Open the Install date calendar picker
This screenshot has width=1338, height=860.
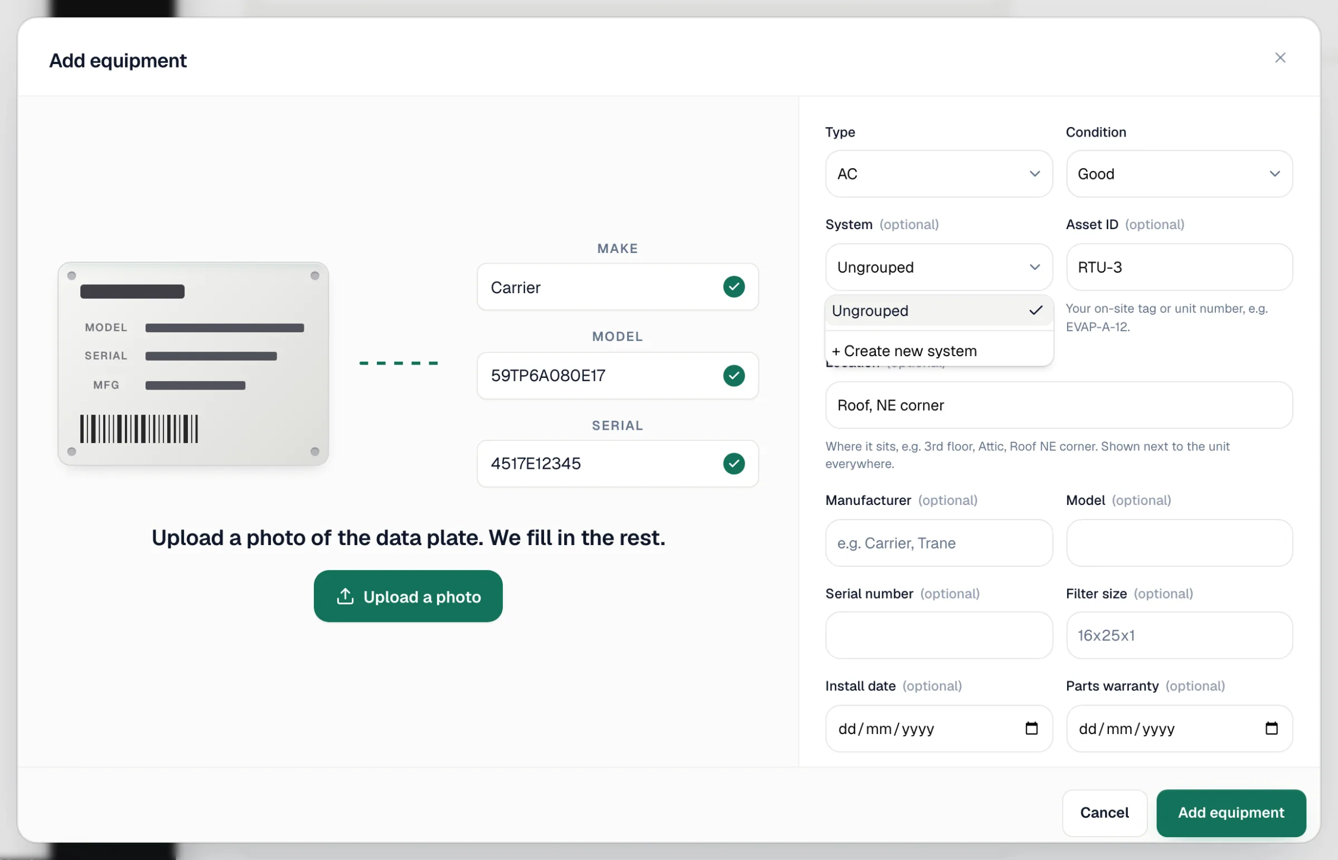pyautogui.click(x=1031, y=728)
